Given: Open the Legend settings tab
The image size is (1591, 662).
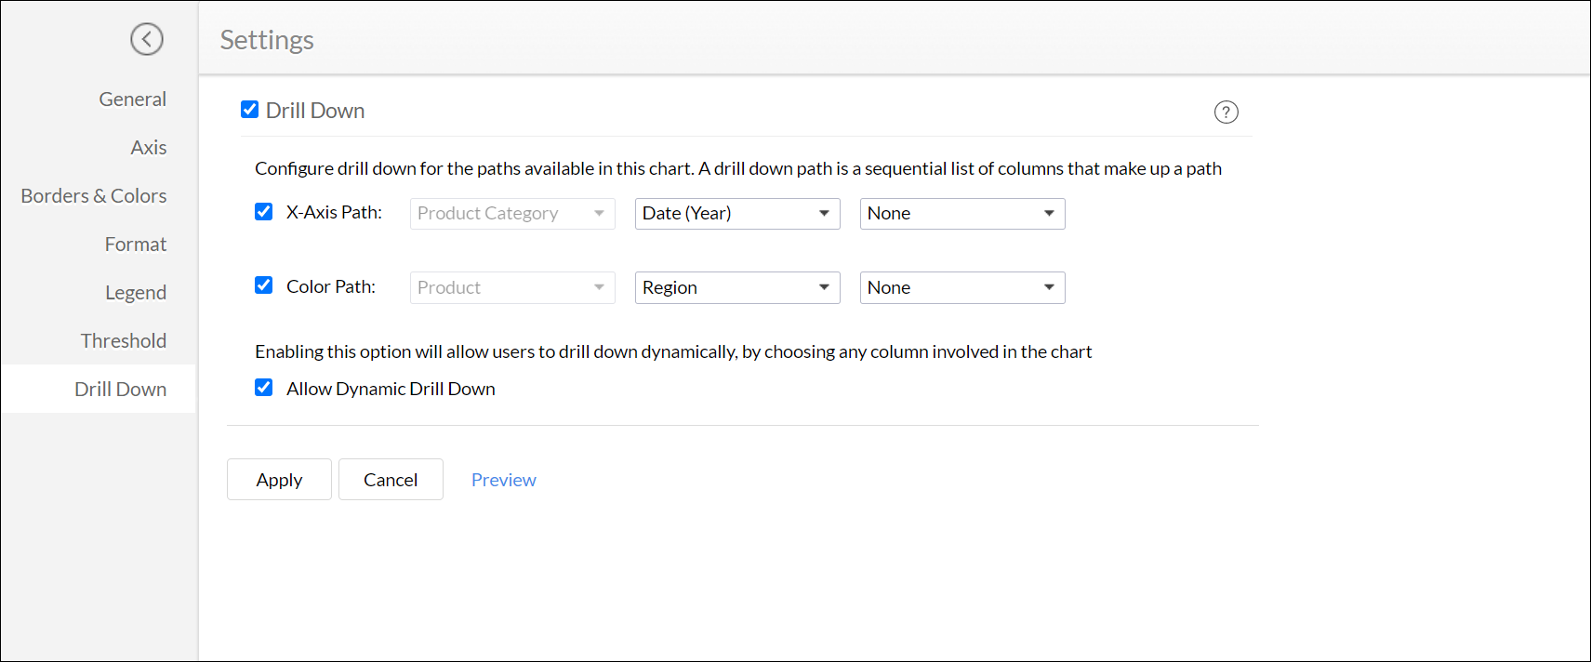Looking at the screenshot, I should coord(136,293).
